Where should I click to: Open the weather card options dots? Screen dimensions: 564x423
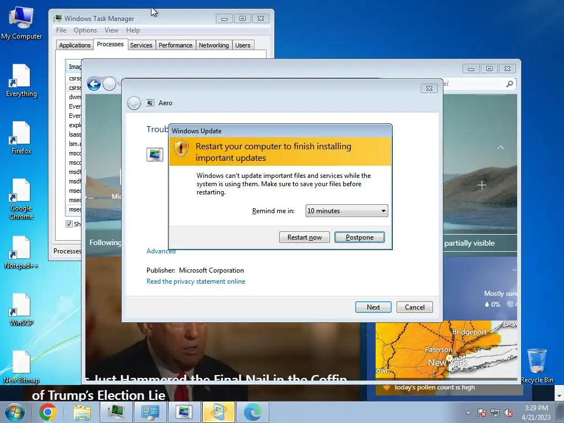514,270
